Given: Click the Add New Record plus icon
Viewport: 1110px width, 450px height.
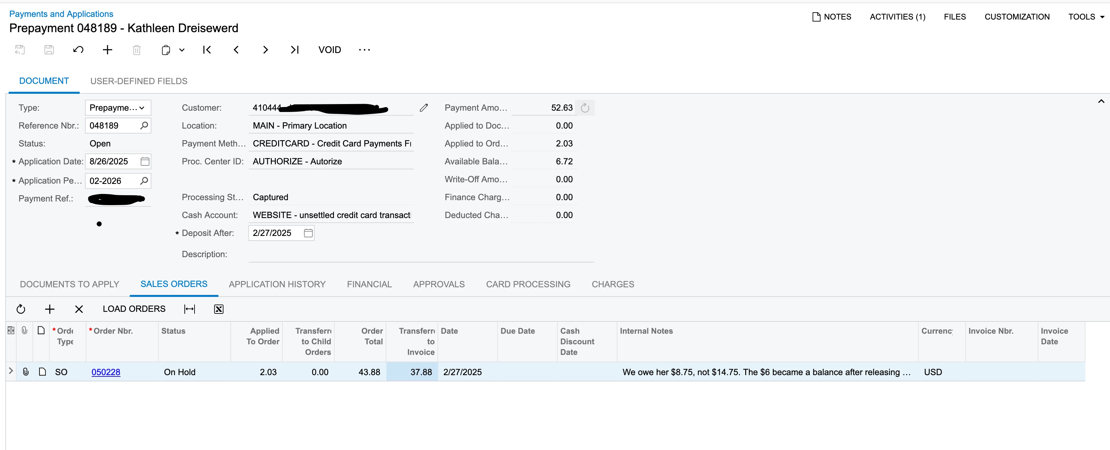Looking at the screenshot, I should click(x=107, y=50).
